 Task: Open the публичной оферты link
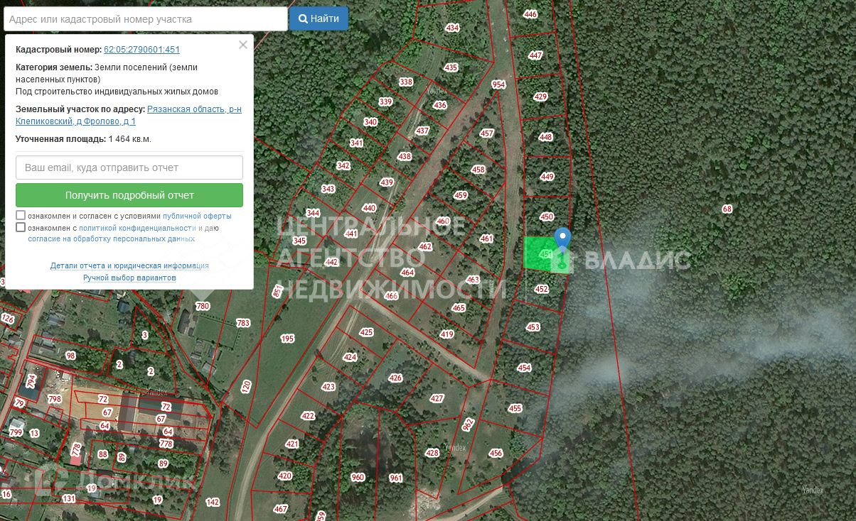pyautogui.click(x=197, y=216)
